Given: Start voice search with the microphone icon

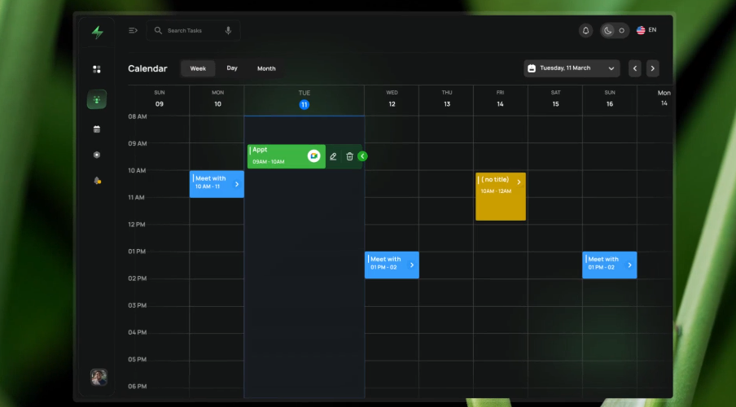Looking at the screenshot, I should [228, 30].
